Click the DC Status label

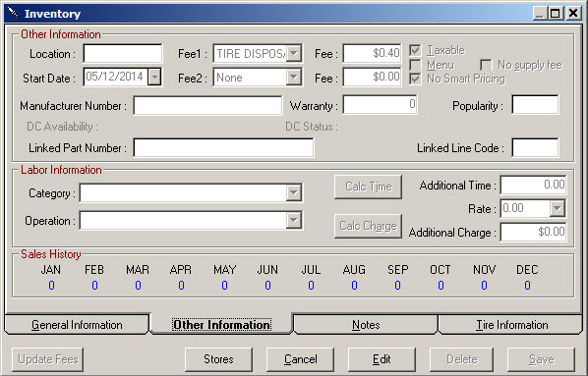click(312, 127)
